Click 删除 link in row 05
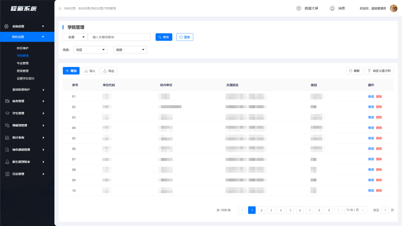 (x=379, y=138)
